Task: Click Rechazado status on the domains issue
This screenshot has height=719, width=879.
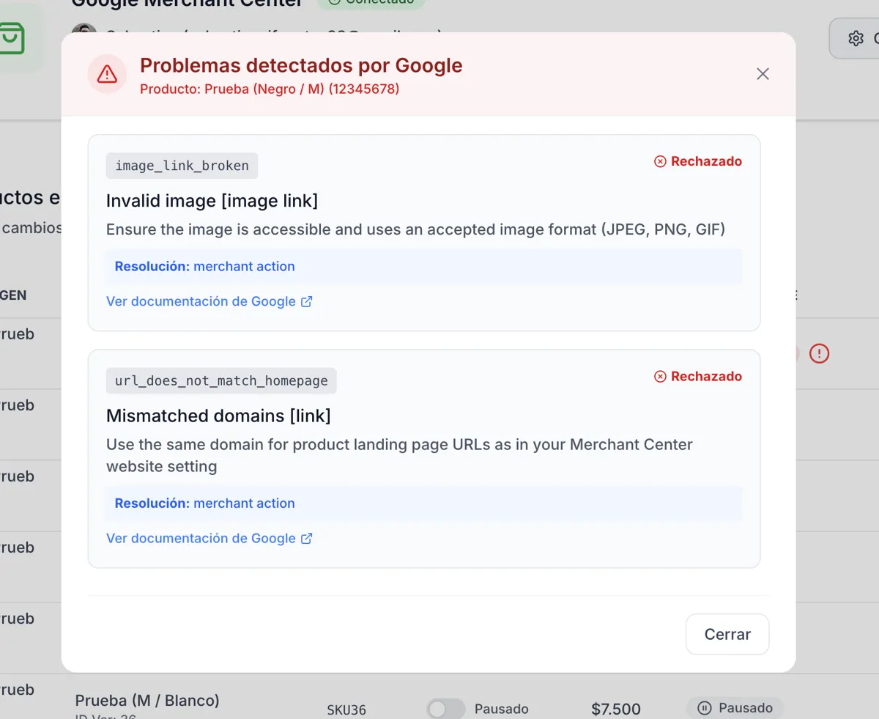Action: (698, 376)
